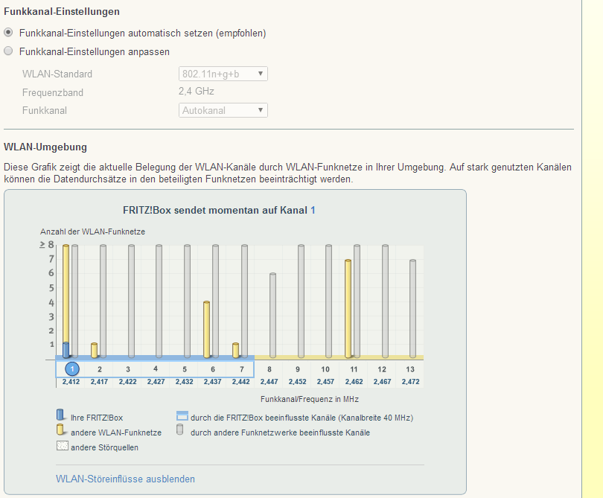Image resolution: width=603 pixels, height=498 pixels.
Task: Select automatic Funkkanal-Einstellungen radio button
Action: point(8,33)
